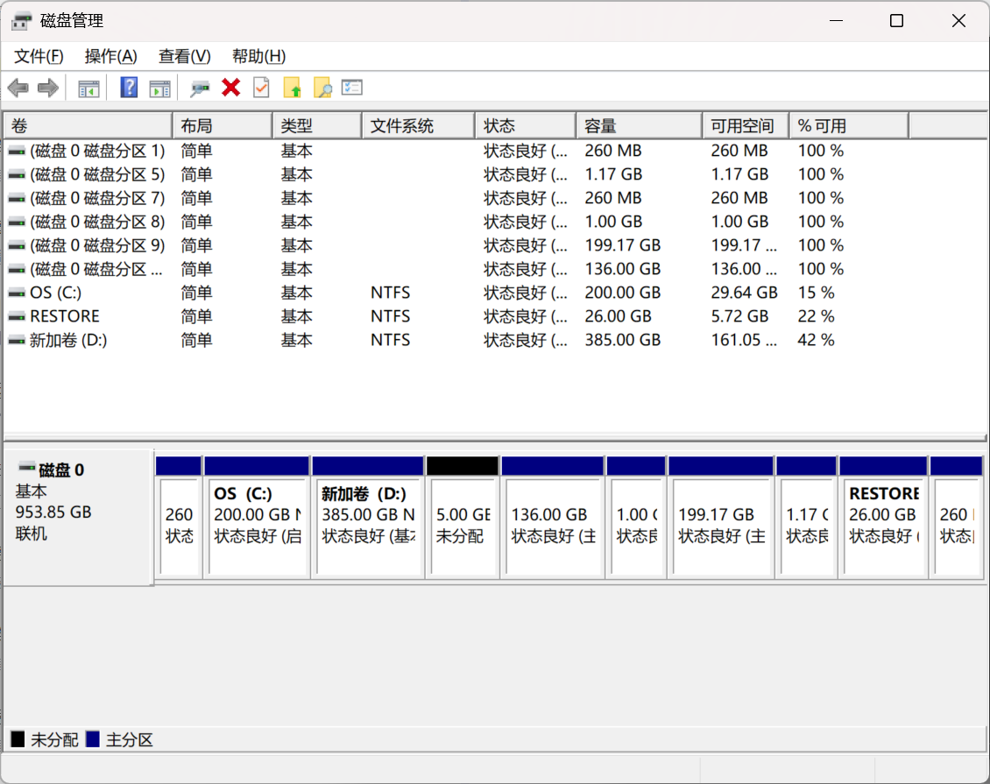990x784 pixels.
Task: Sort by the 文件系统 column header
Action: click(x=419, y=125)
